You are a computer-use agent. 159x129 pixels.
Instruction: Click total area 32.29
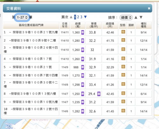click(110, 67)
